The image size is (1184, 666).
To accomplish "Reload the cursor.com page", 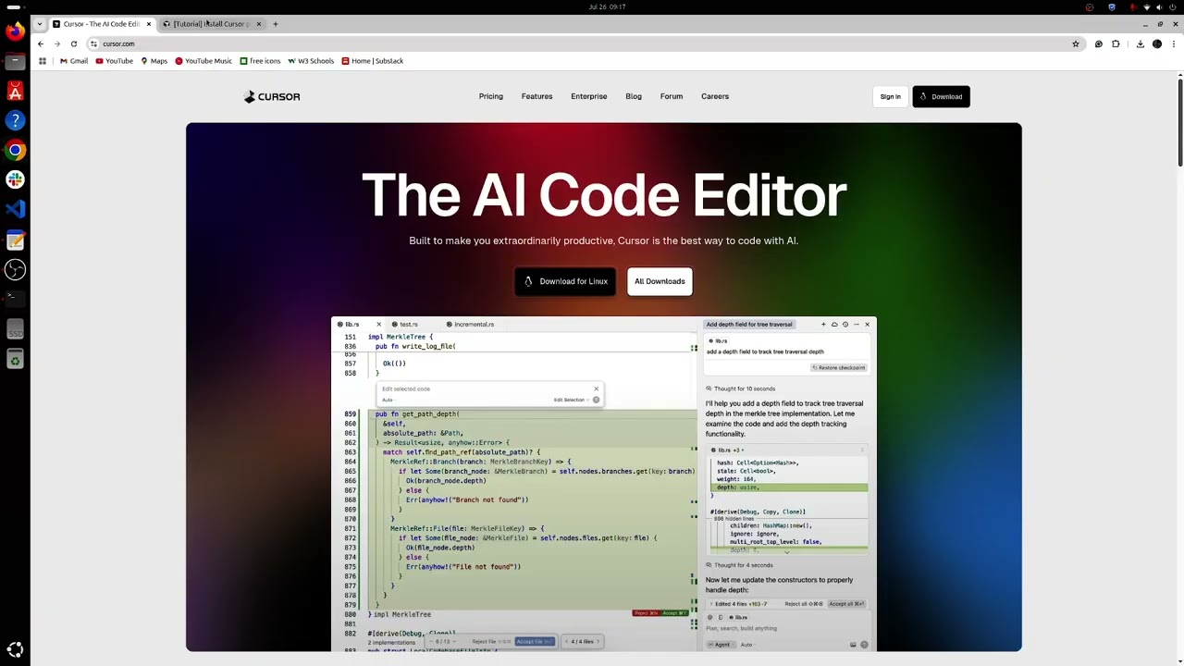I will 74,43.
